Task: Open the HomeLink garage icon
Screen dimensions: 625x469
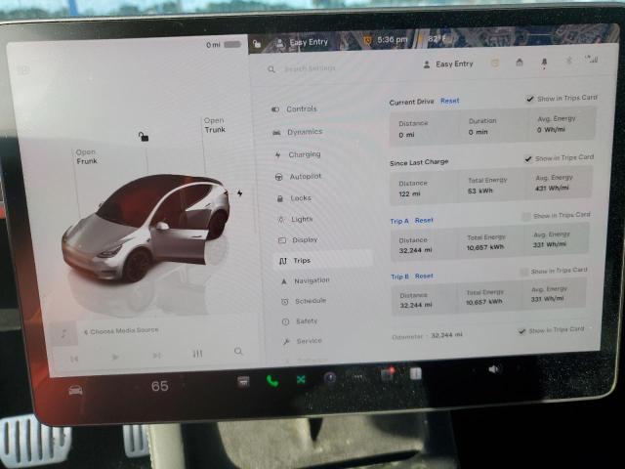Action: [520, 63]
